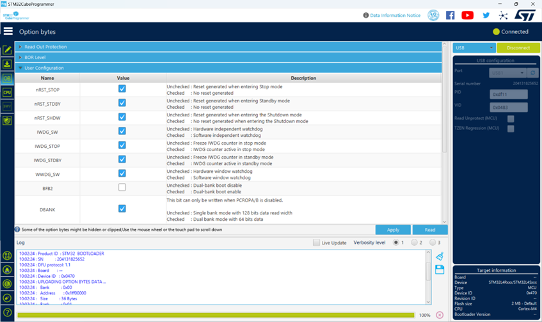Viewport: 542px width, 322px height.
Task: Check Read Unprotect (MCU) box
Action: (511, 118)
